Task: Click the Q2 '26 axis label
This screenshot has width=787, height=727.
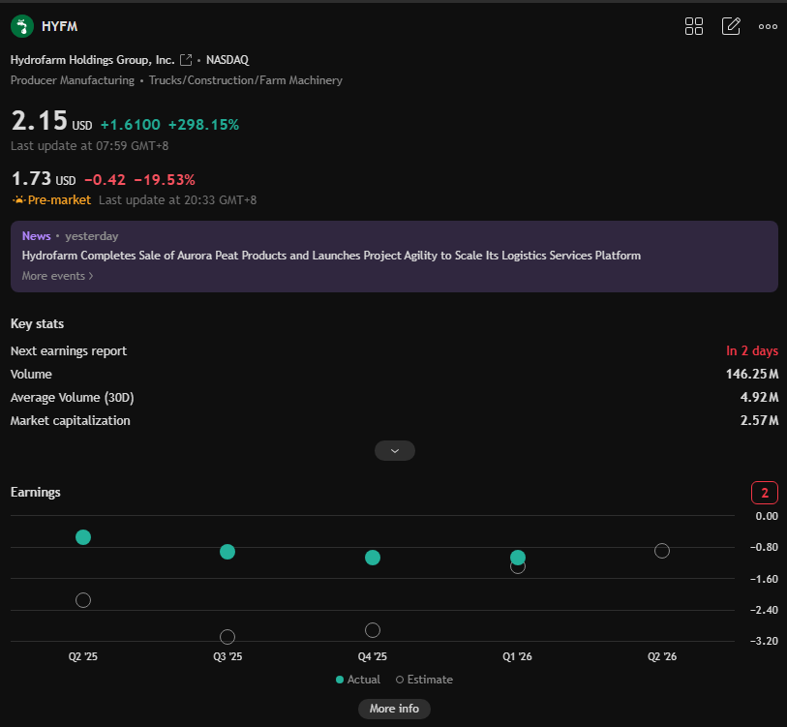Action: pyautogui.click(x=662, y=656)
